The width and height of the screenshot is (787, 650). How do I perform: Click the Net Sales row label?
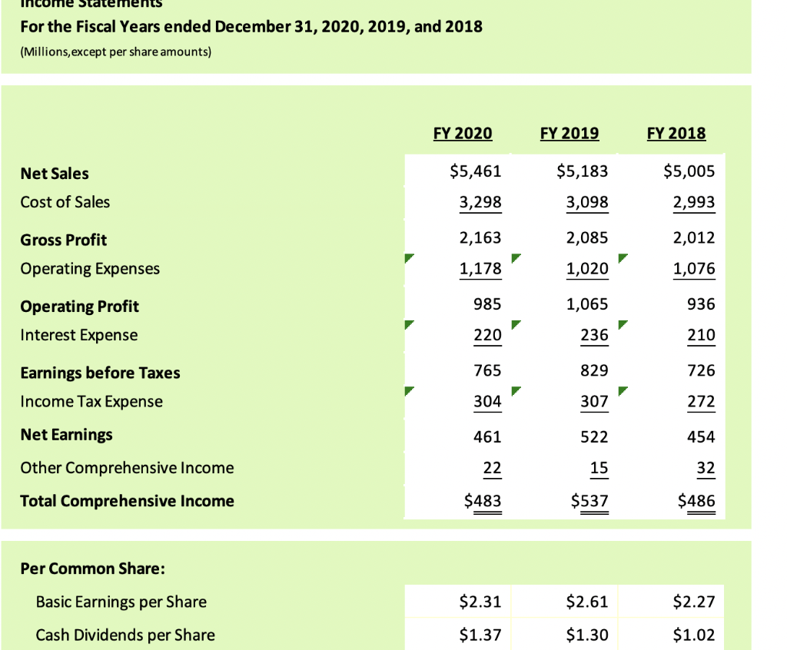pyautogui.click(x=54, y=173)
